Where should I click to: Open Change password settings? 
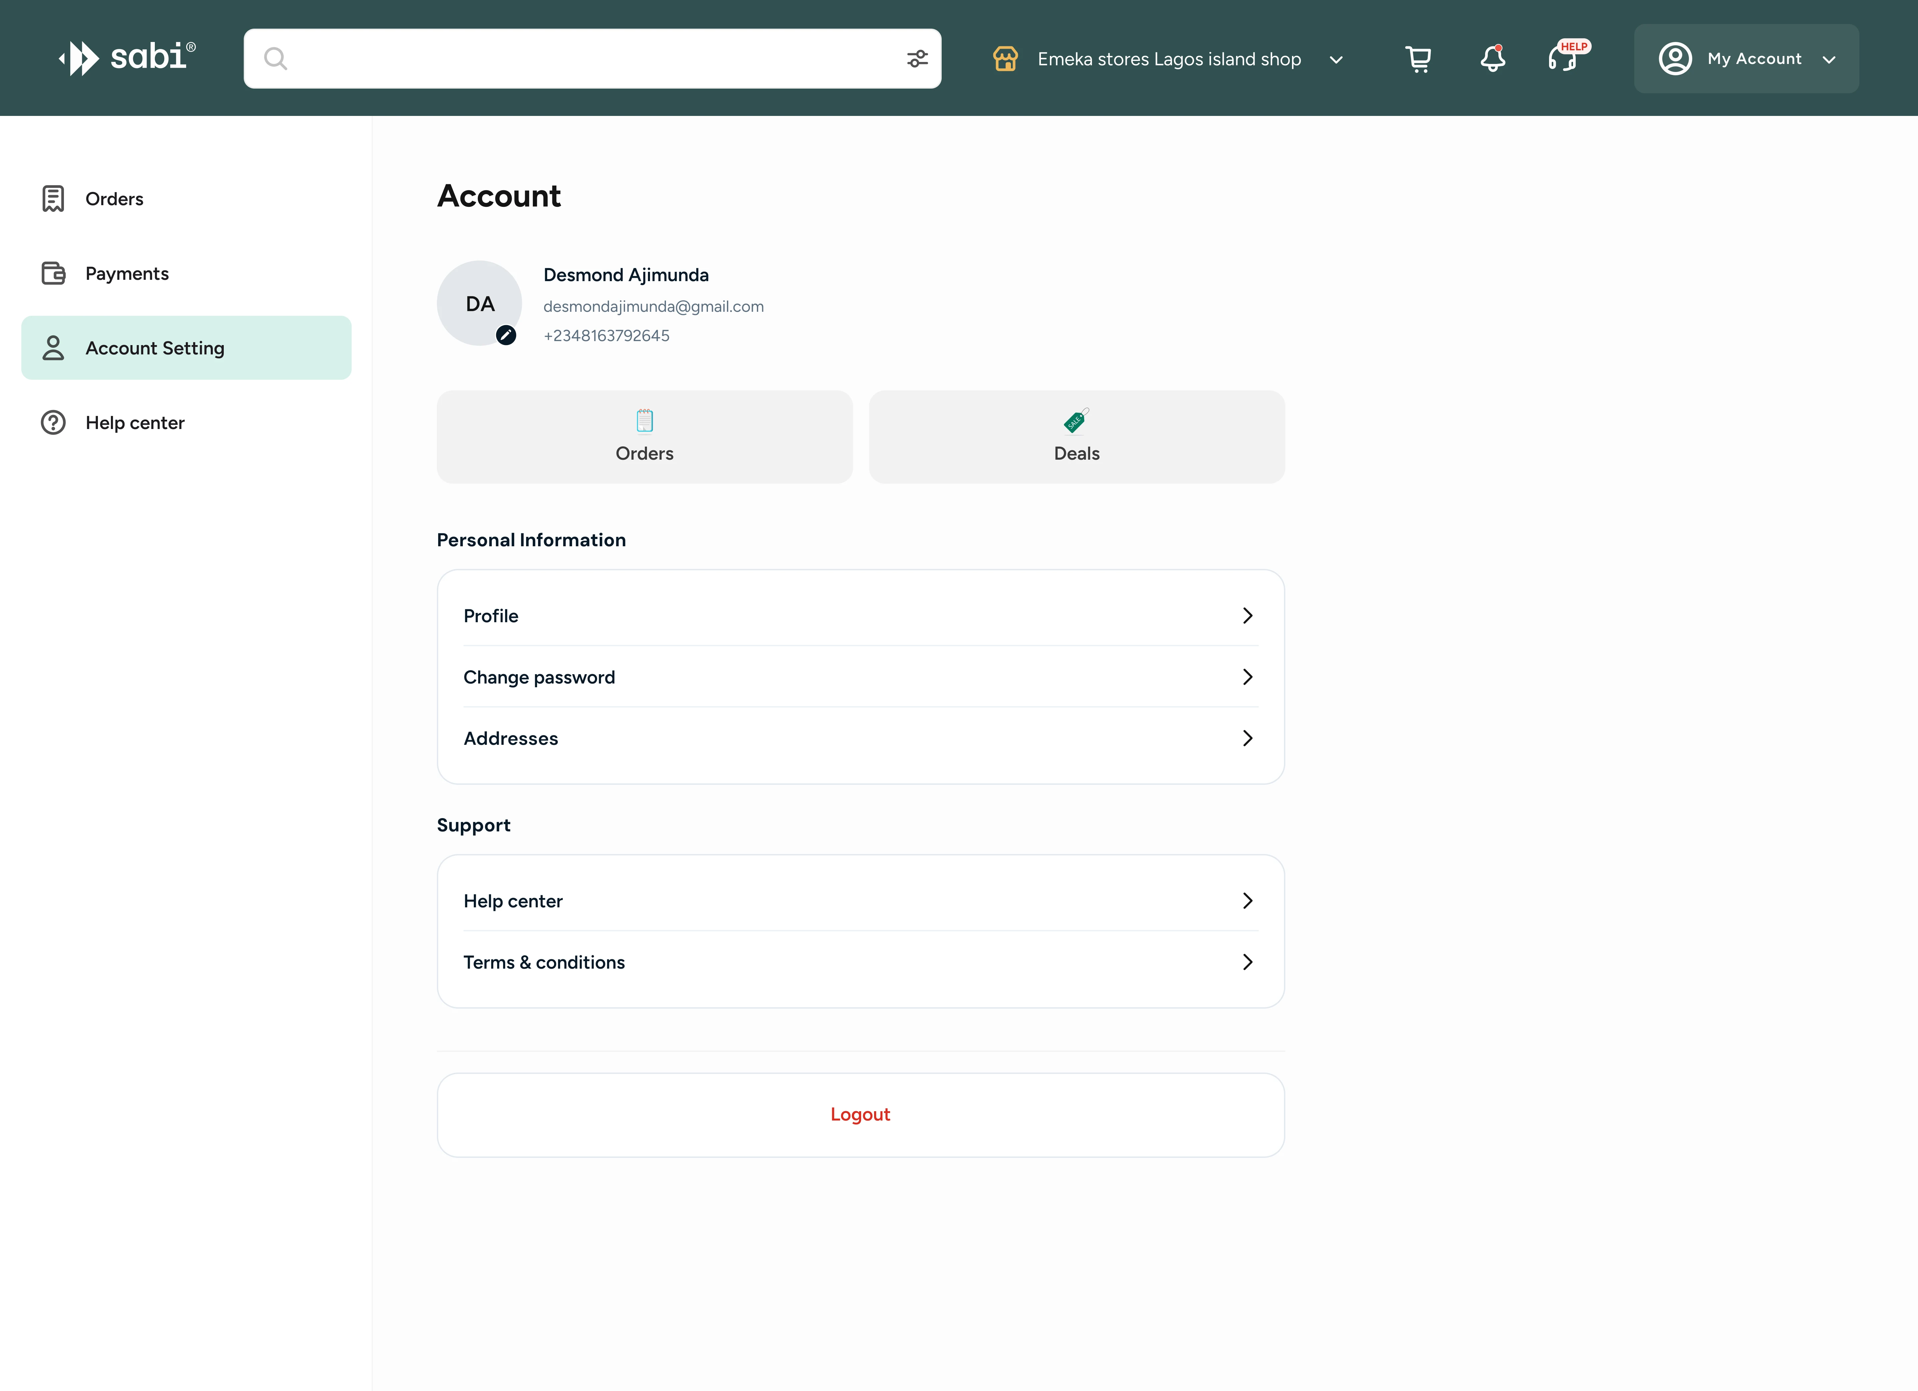860,677
